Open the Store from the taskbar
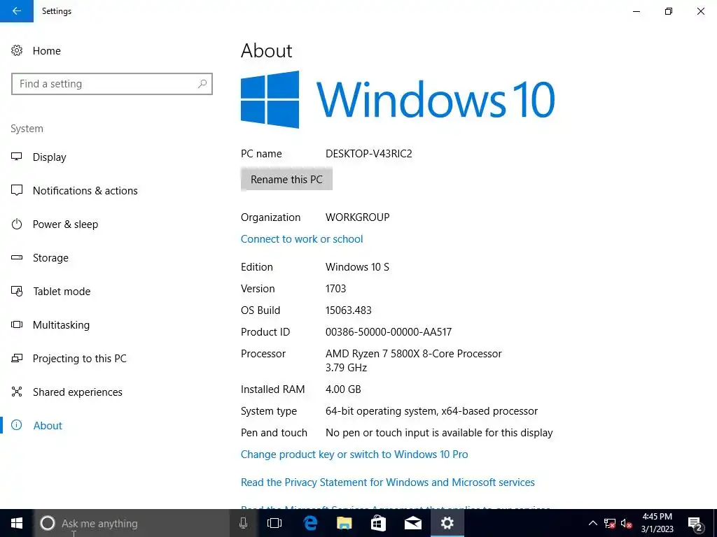The image size is (717, 537). (x=378, y=523)
